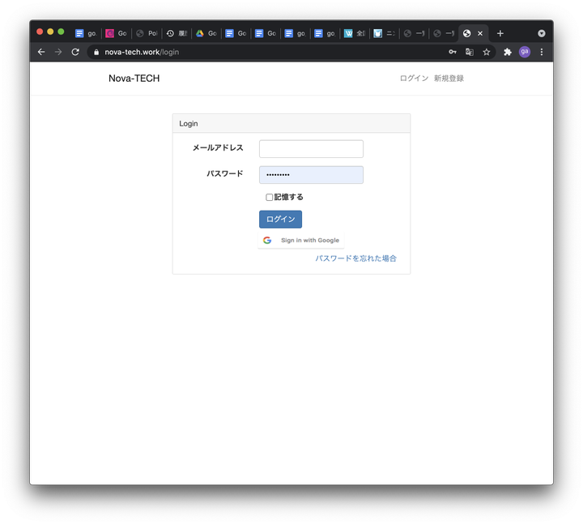The image size is (583, 524).
Task: Switch to the cat-icon tab
Action: pyautogui.click(x=384, y=33)
